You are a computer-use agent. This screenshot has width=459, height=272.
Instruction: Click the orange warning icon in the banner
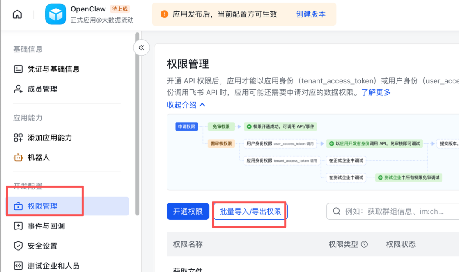tap(164, 14)
